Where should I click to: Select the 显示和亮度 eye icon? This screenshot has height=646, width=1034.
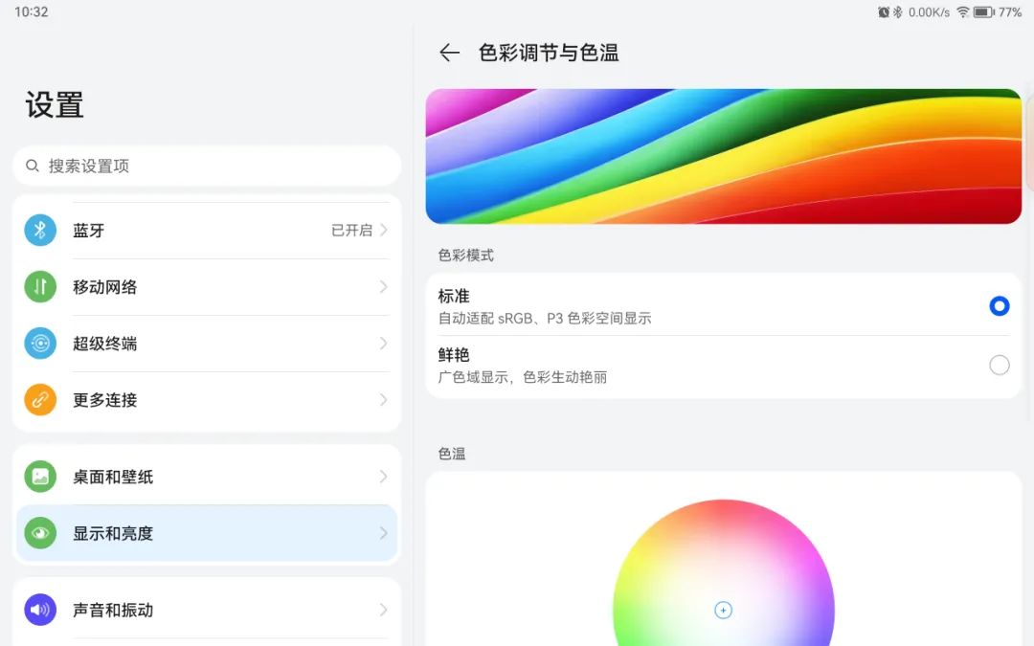pos(39,533)
